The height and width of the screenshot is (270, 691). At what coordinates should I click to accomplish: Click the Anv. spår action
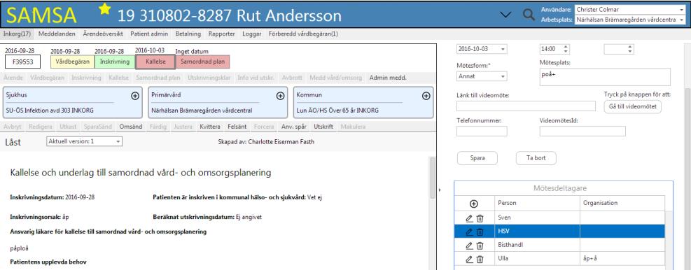click(293, 127)
